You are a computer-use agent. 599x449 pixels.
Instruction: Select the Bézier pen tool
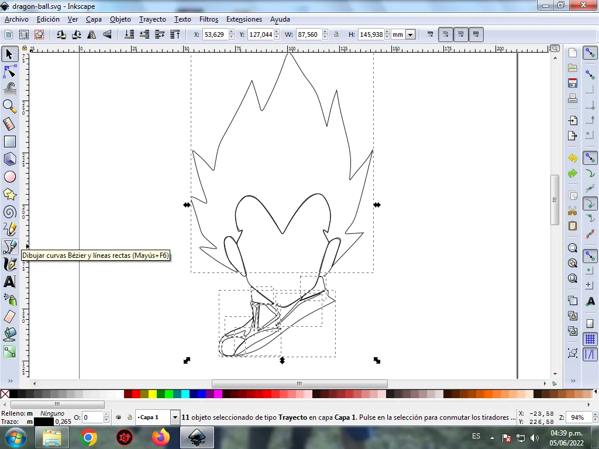point(9,247)
